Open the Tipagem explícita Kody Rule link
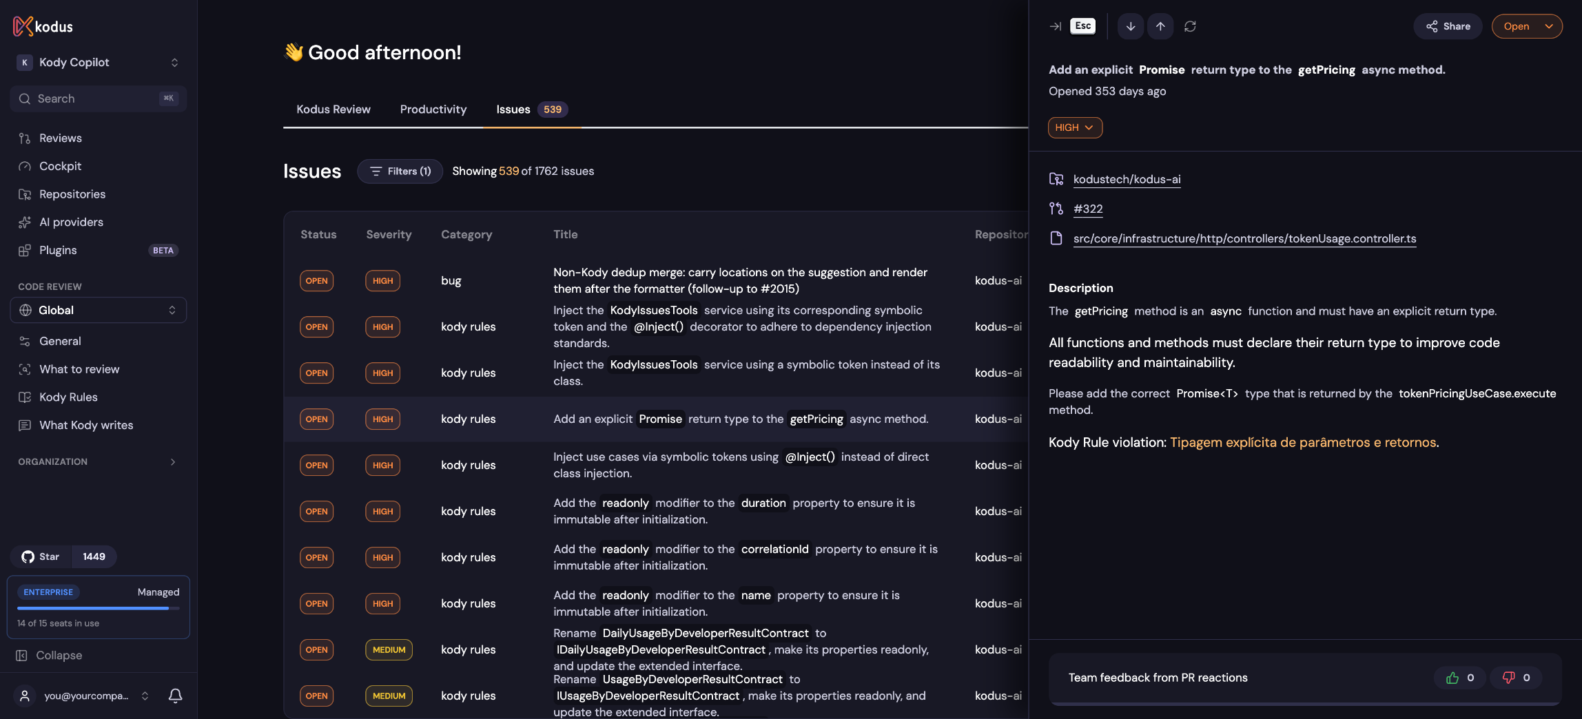This screenshot has height=719, width=1582. click(1303, 442)
